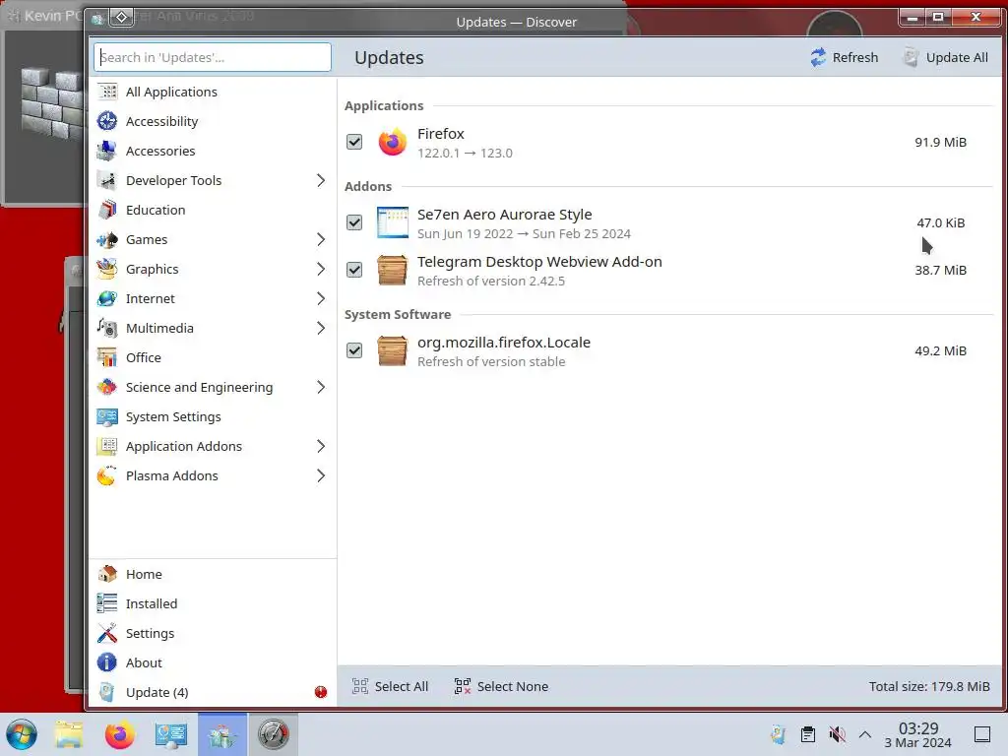The image size is (1008, 756).
Task: Open the All Applications category
Action: (213, 92)
